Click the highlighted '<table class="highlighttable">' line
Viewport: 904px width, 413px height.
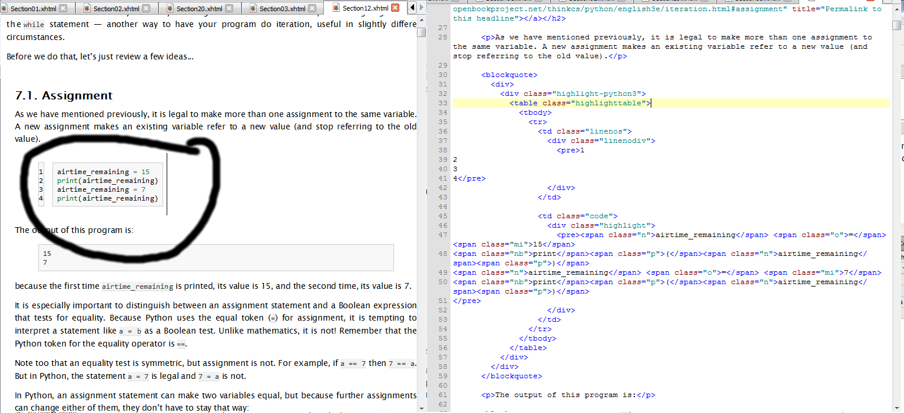[x=580, y=103]
